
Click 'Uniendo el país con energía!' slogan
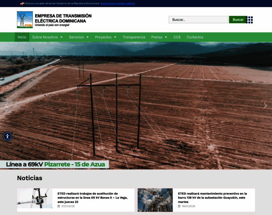point(52,25)
